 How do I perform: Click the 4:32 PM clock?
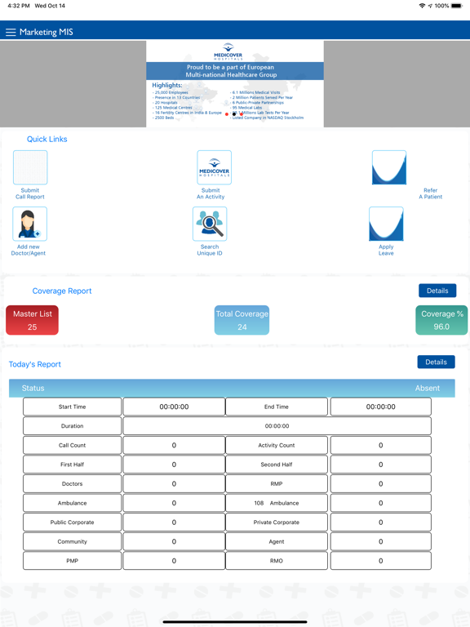19,6
